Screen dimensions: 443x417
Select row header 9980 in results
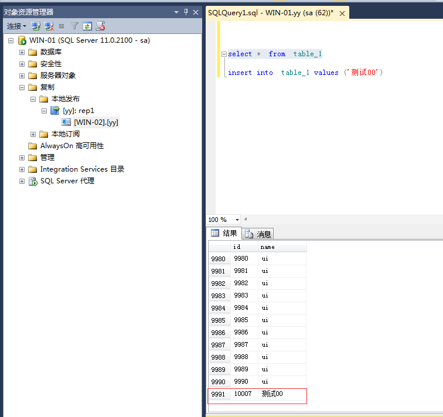[x=220, y=259]
